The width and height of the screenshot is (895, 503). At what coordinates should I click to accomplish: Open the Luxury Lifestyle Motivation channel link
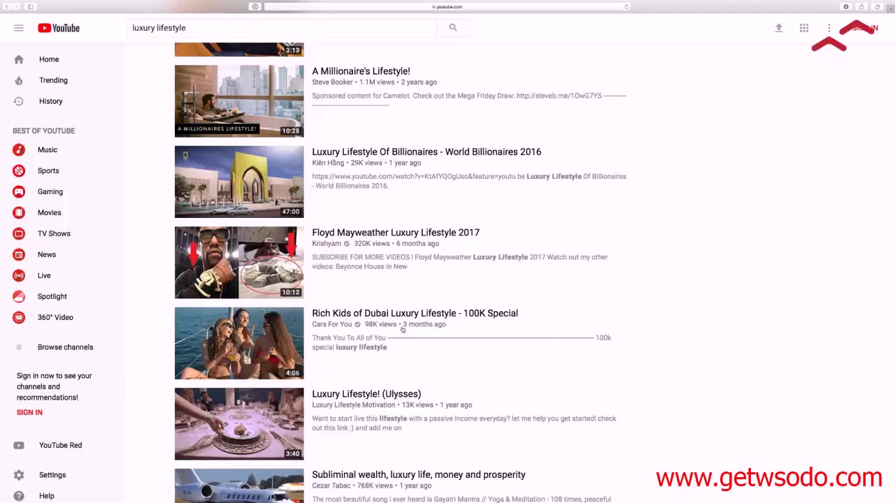pos(354,405)
